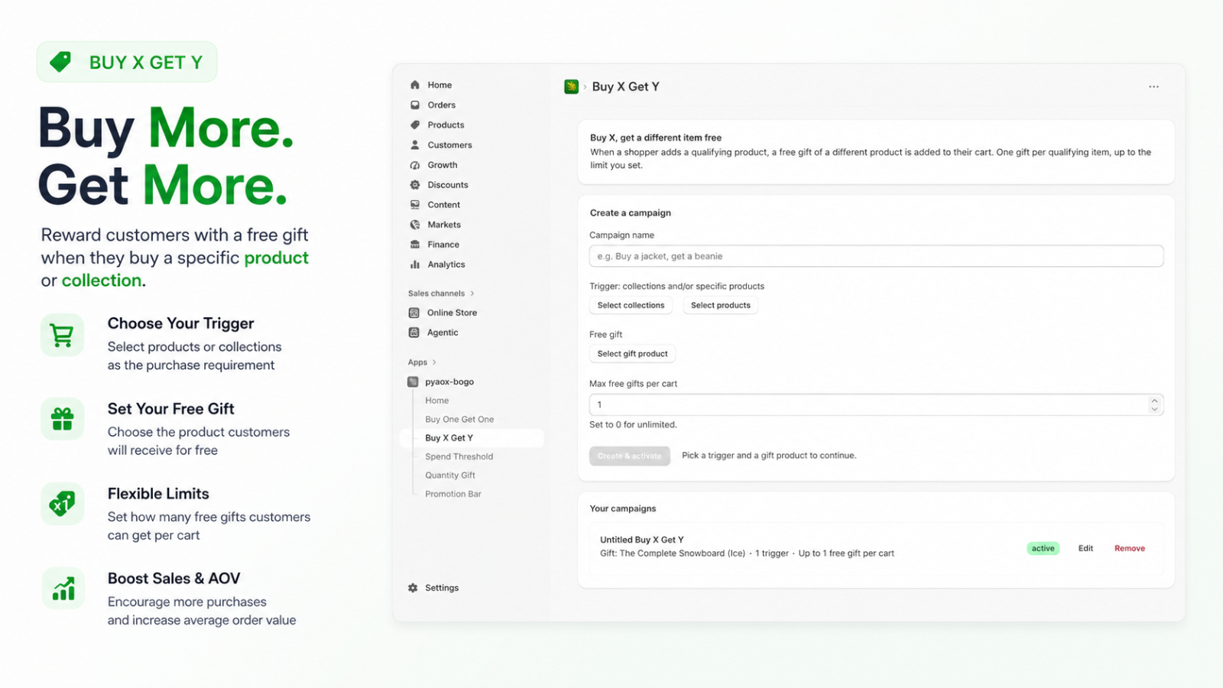The image size is (1223, 688).
Task: Click the Select products button
Action: (721, 305)
